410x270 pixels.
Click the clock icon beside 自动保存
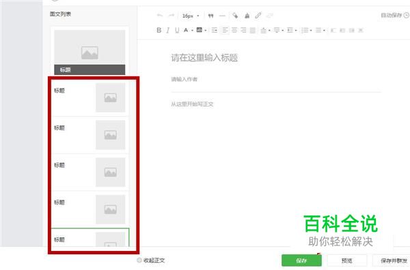pos(407,16)
